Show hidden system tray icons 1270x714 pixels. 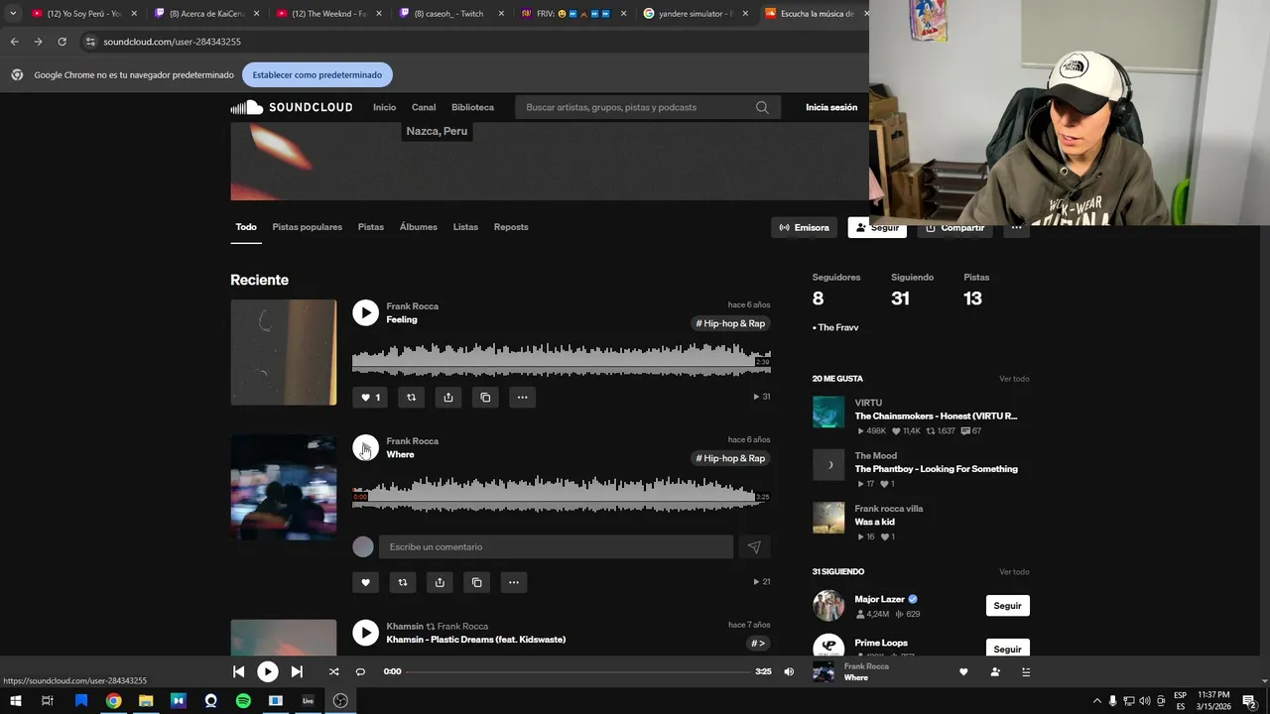tap(1096, 701)
